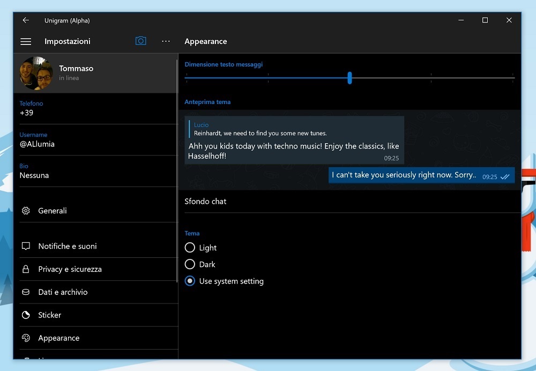Minimize the Unigram window
The width and height of the screenshot is (536, 371).
[x=461, y=20]
